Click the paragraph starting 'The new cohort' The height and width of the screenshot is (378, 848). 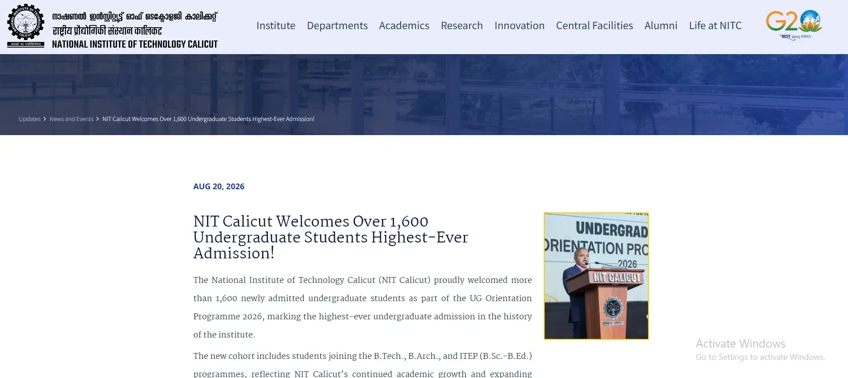[363, 365]
